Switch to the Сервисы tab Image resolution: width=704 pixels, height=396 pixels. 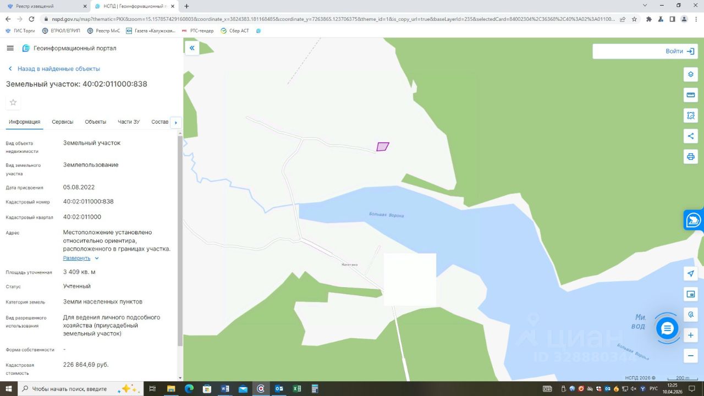coord(63,122)
